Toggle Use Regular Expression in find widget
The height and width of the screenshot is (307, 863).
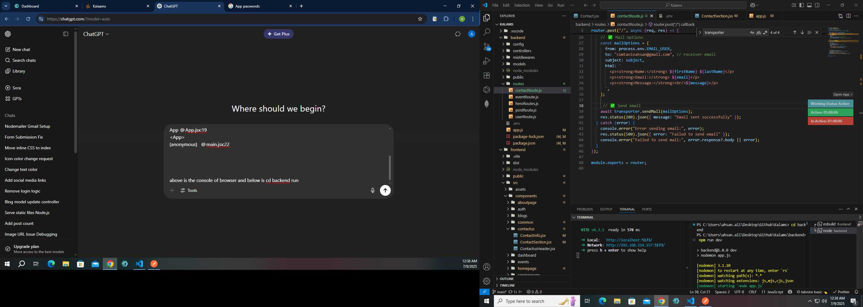[765, 32]
